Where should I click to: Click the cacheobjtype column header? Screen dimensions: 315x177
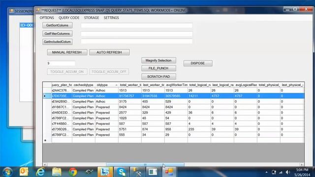pyautogui.click(x=84, y=85)
